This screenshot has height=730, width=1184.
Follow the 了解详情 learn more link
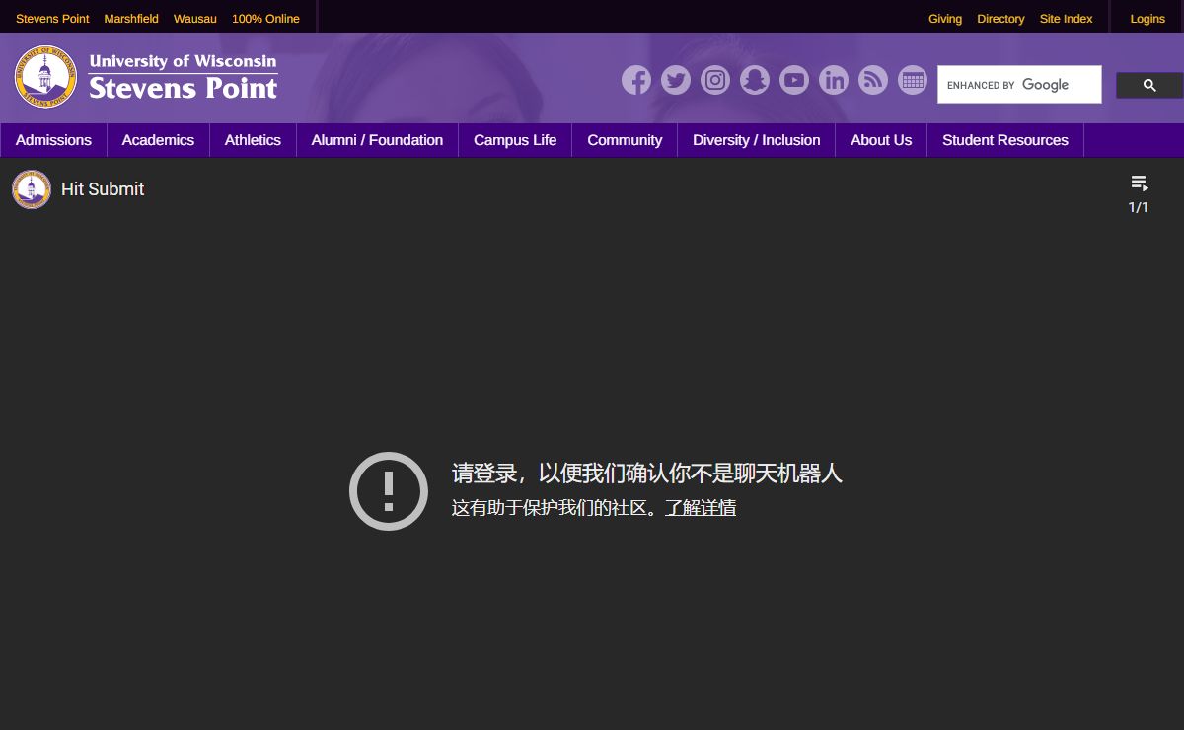click(x=700, y=508)
